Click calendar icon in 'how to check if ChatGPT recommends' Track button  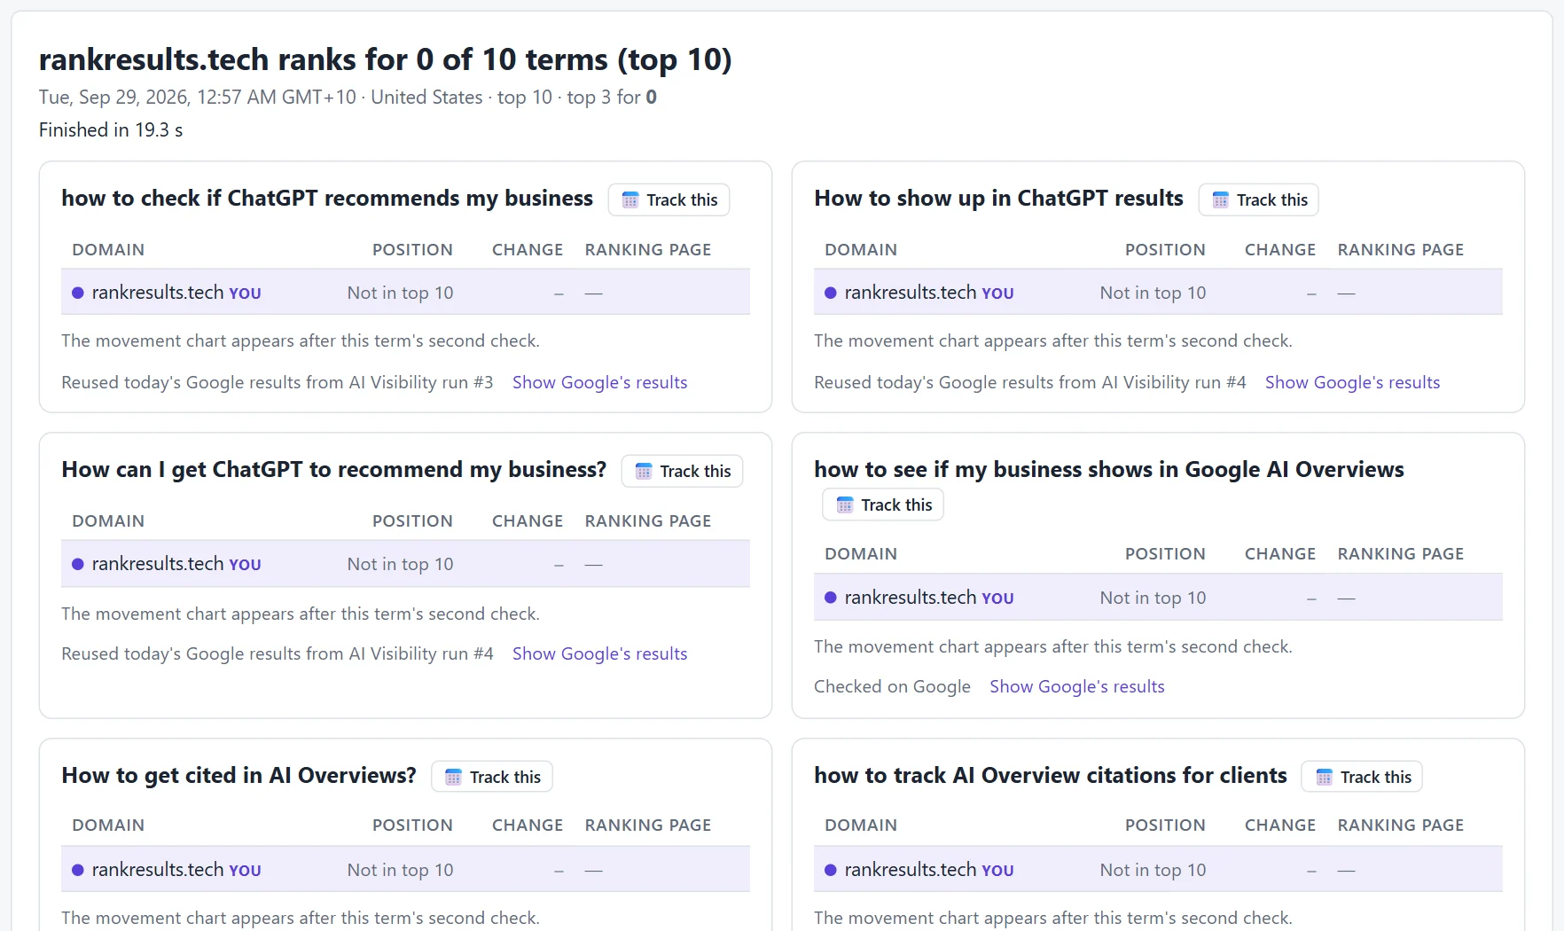[630, 200]
